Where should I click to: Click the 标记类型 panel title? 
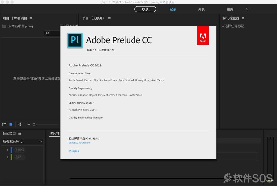tap(9, 133)
